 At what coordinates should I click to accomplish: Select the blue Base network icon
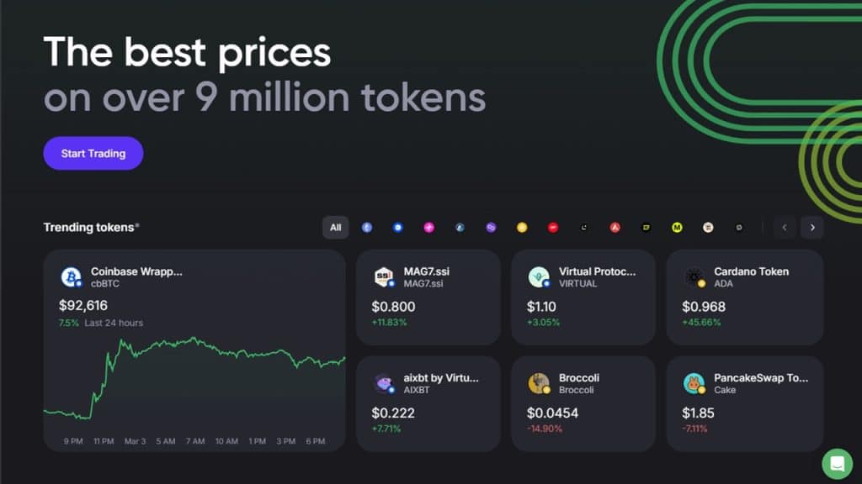pos(397,227)
